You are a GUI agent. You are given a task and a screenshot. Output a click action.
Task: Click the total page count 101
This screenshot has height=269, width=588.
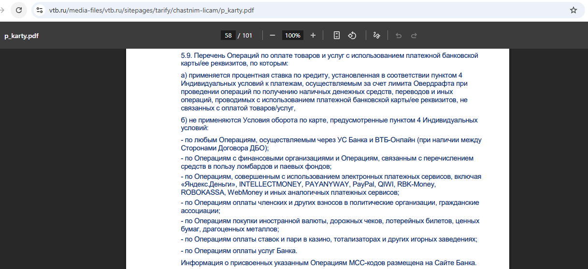coord(247,35)
